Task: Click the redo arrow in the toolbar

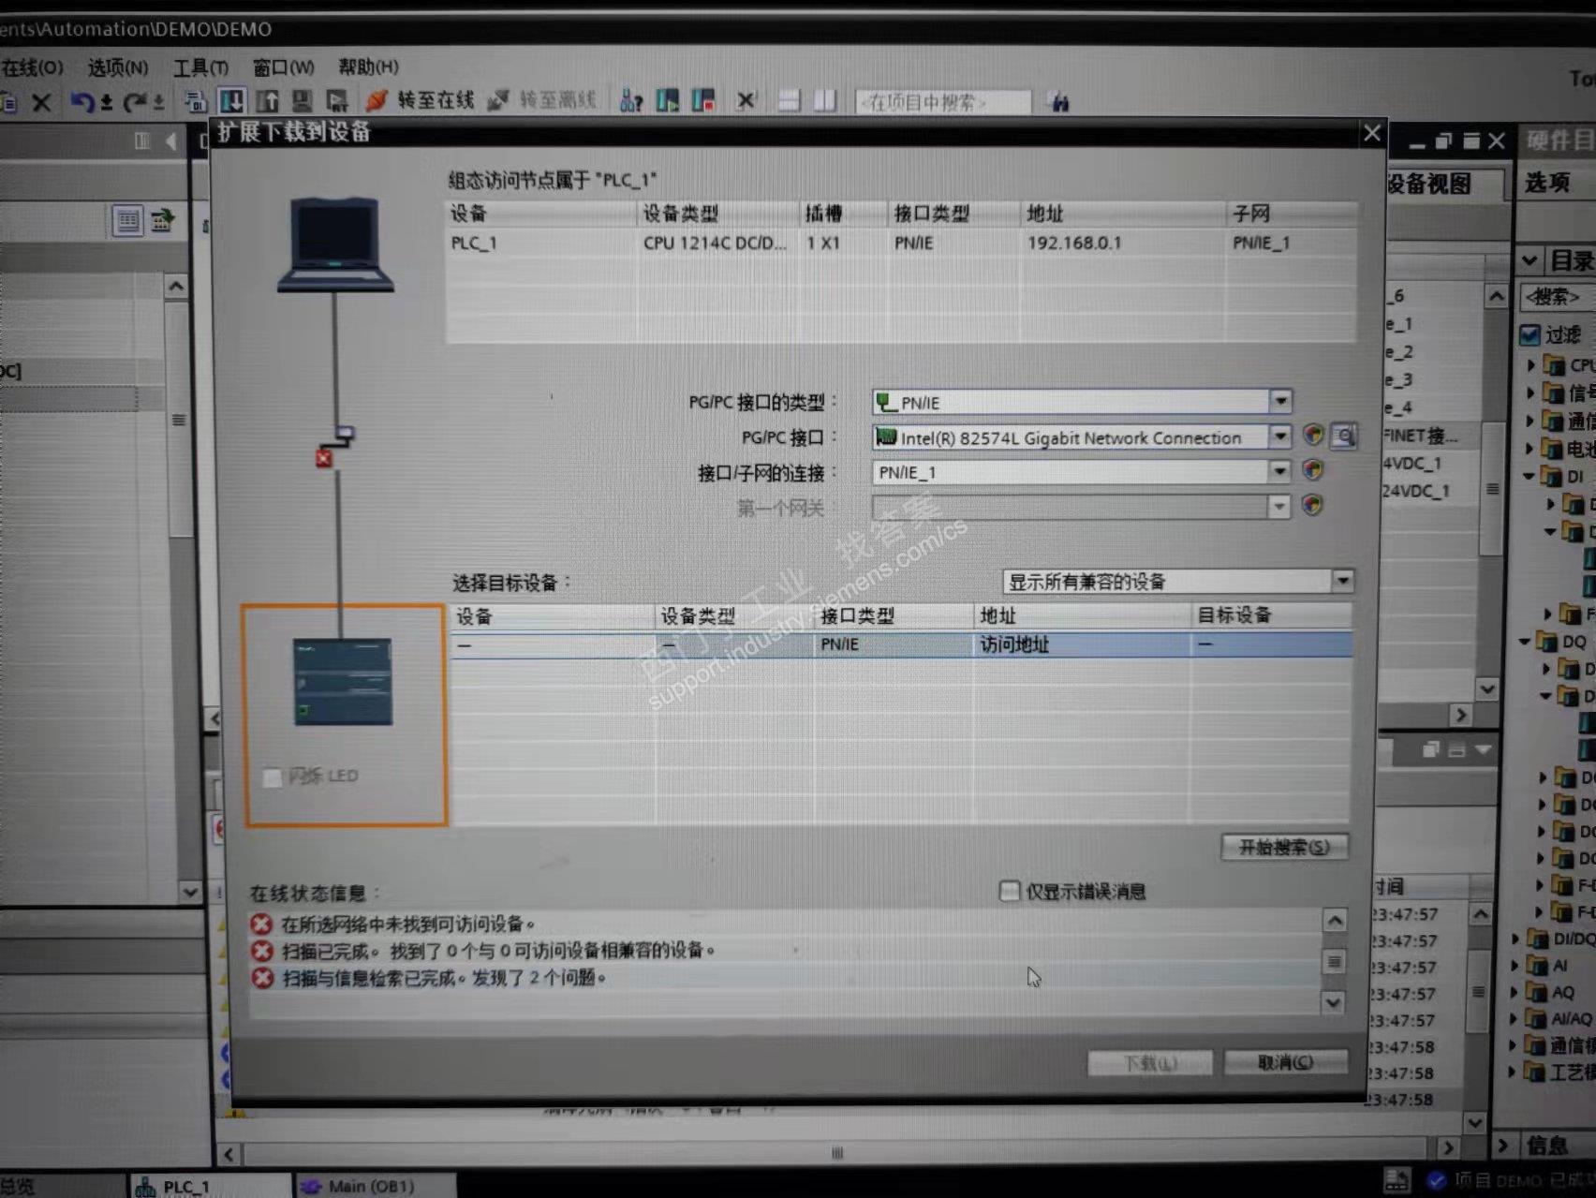Action: pyautogui.click(x=135, y=101)
